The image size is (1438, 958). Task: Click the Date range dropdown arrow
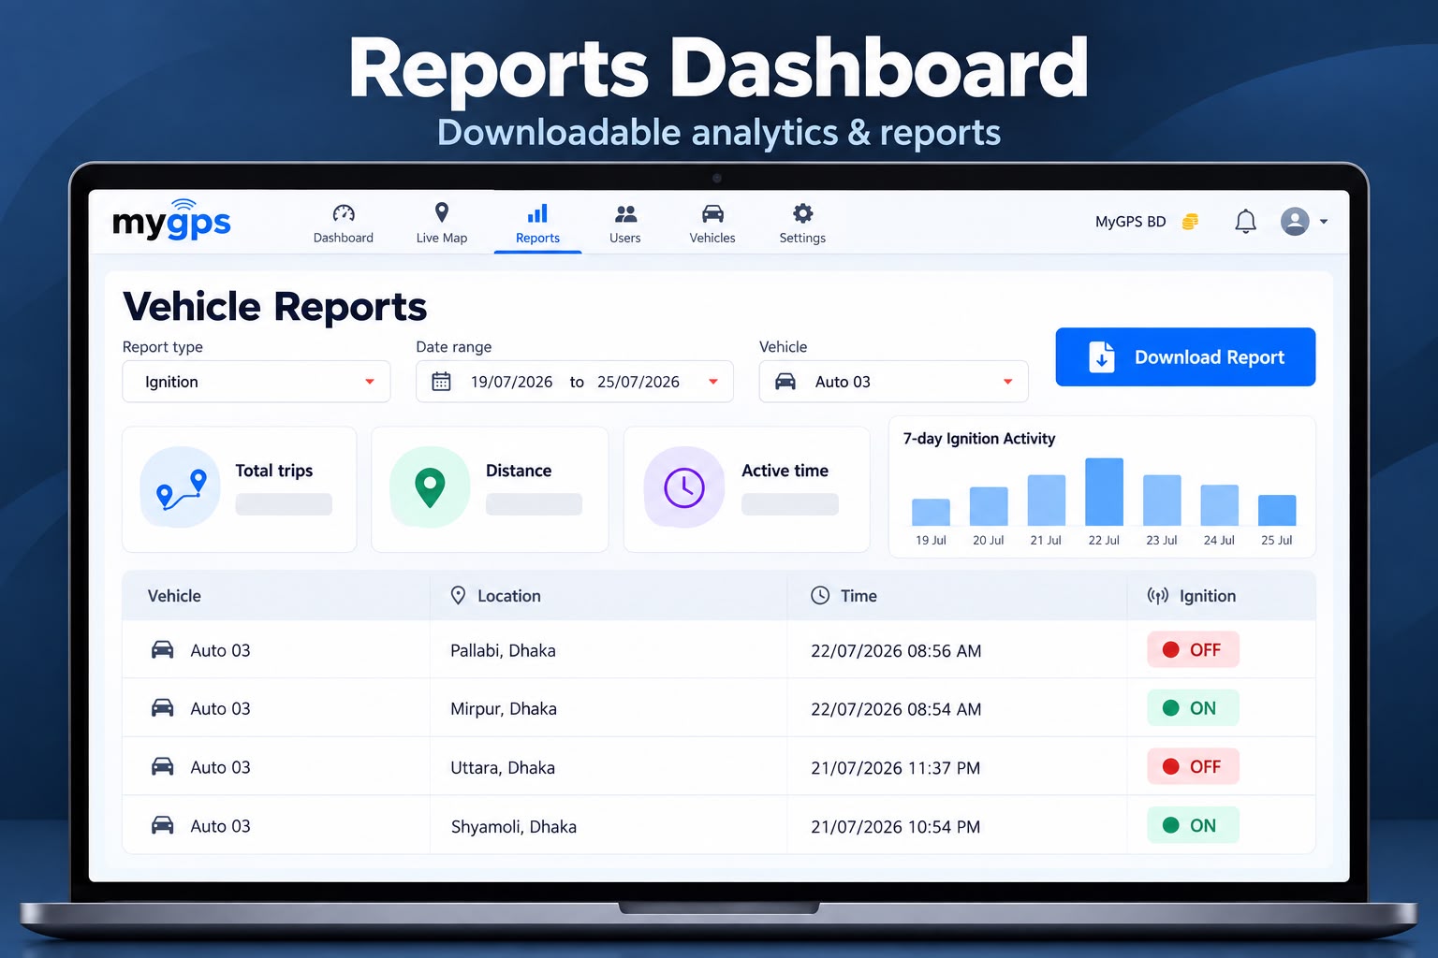713,382
